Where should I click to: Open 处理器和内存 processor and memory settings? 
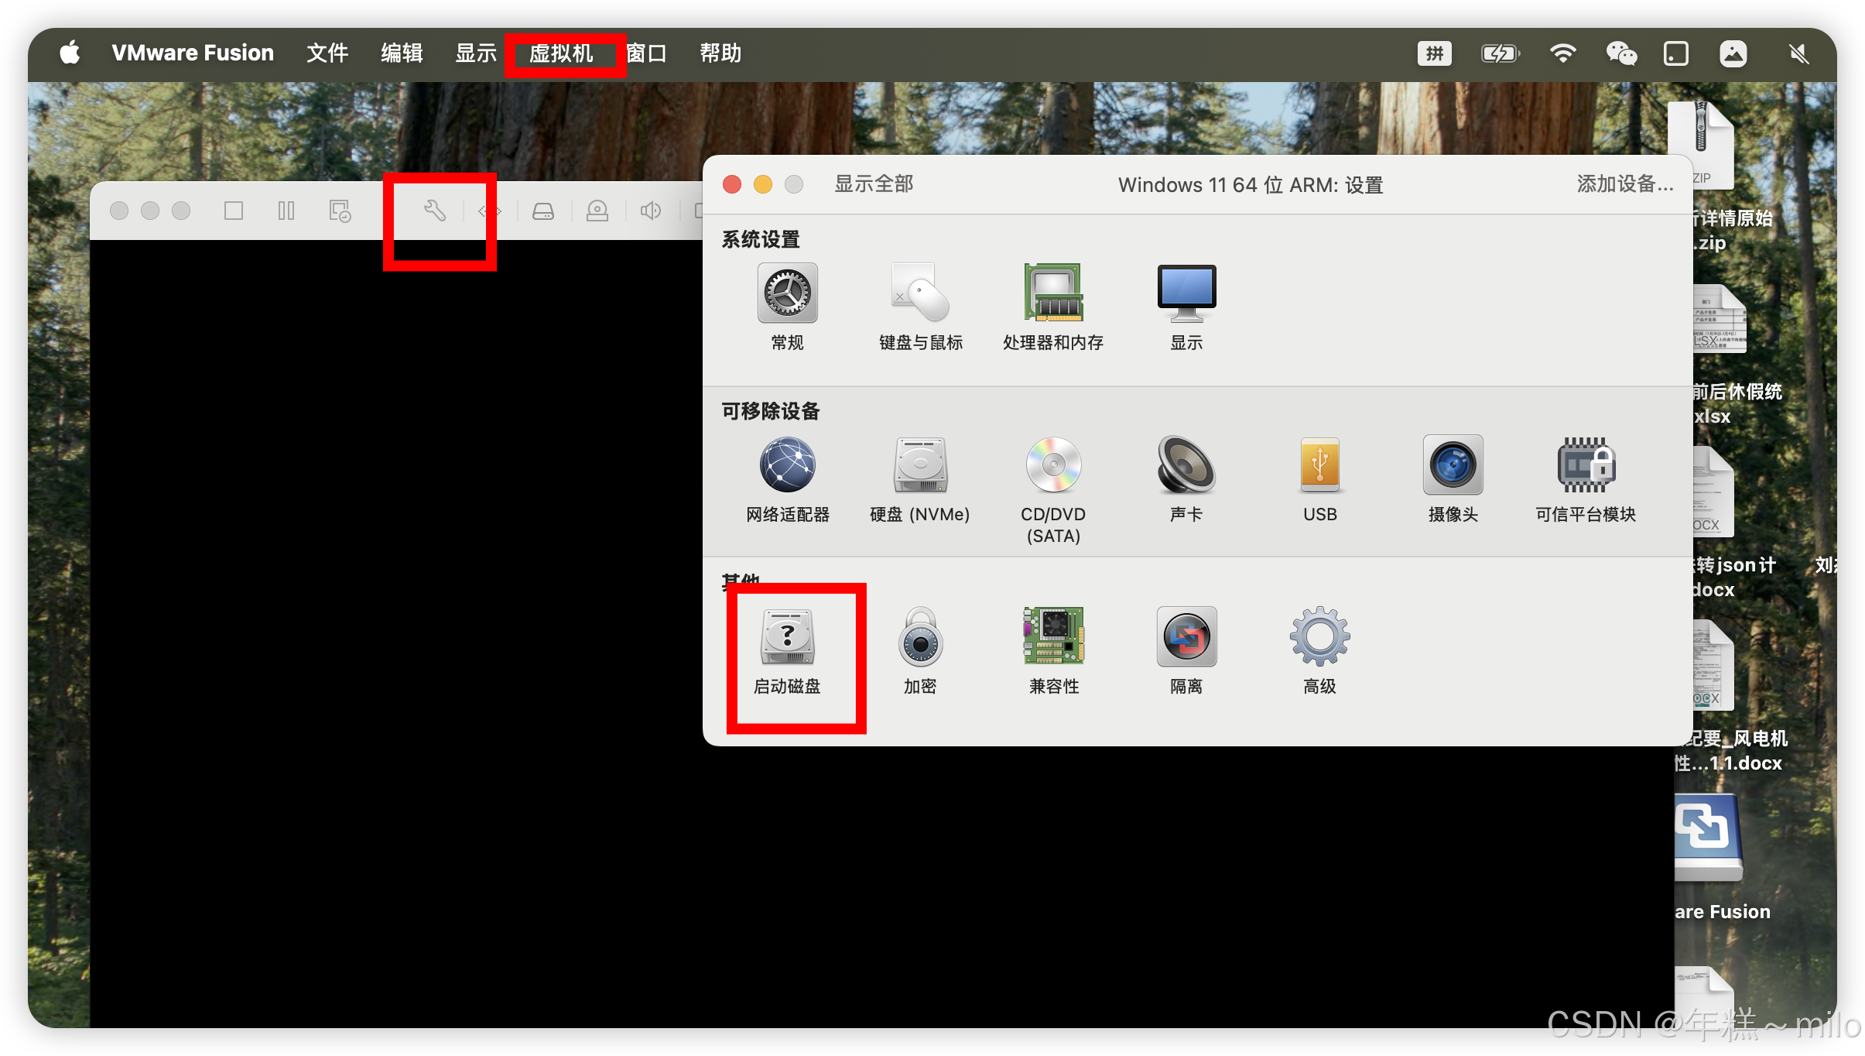point(1052,293)
